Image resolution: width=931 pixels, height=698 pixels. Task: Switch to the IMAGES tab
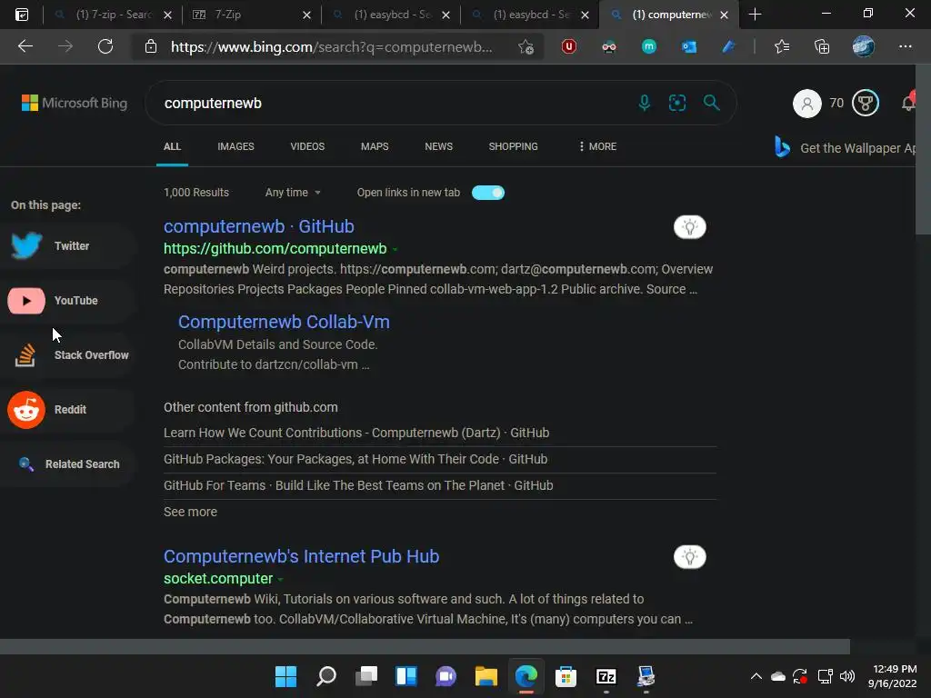235,146
